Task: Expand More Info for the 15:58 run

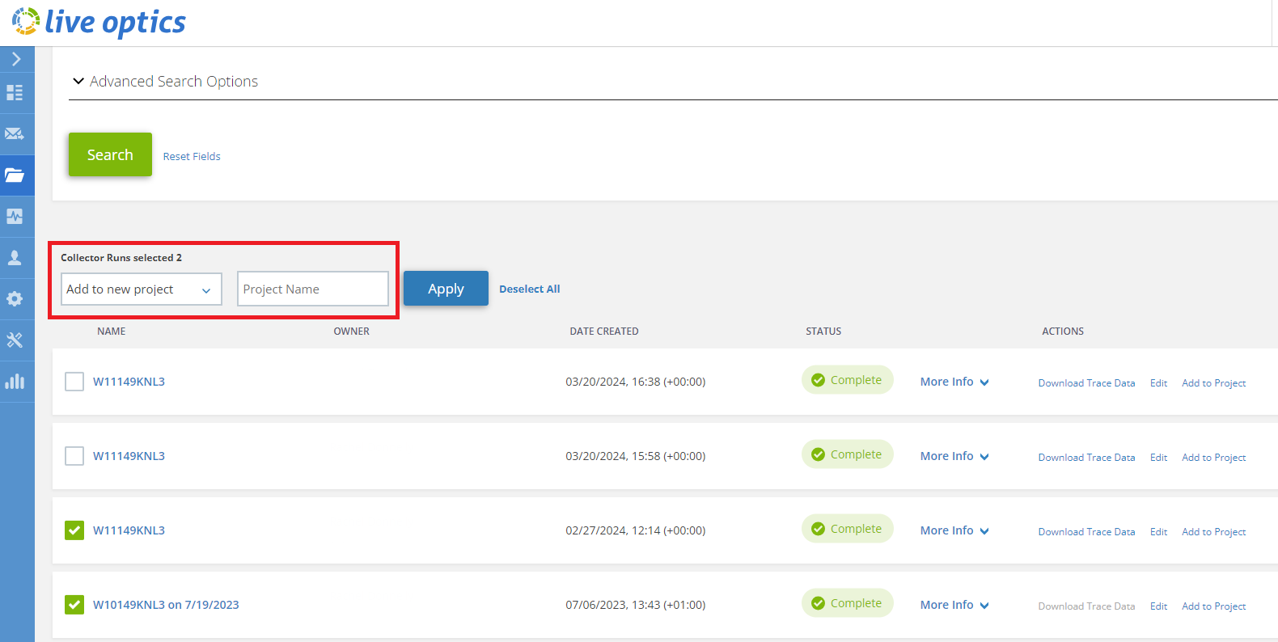Action: pos(954,456)
